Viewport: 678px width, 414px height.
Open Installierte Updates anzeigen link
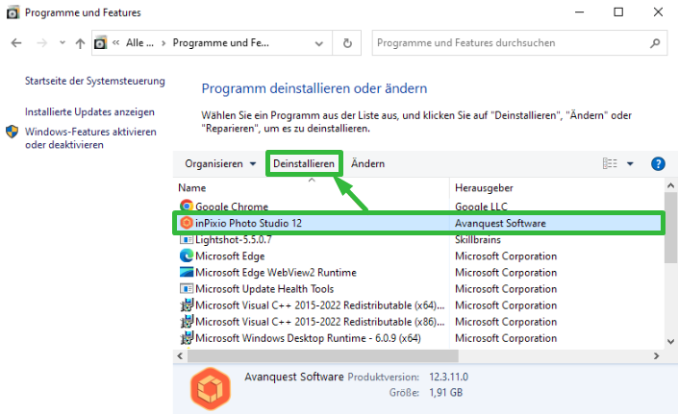click(x=89, y=111)
